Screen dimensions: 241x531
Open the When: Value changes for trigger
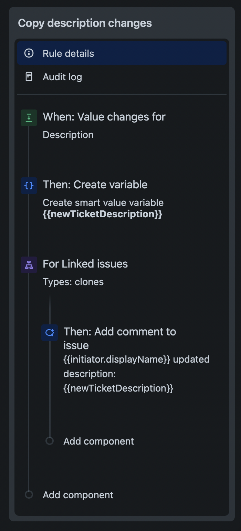point(104,117)
